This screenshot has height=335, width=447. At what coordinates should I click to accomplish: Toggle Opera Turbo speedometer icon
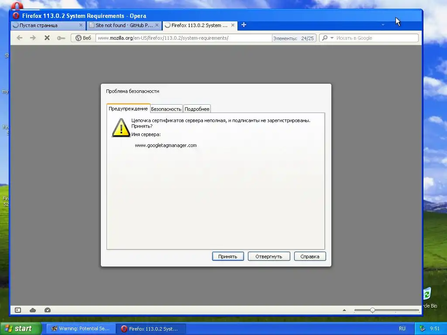pyautogui.click(x=48, y=310)
